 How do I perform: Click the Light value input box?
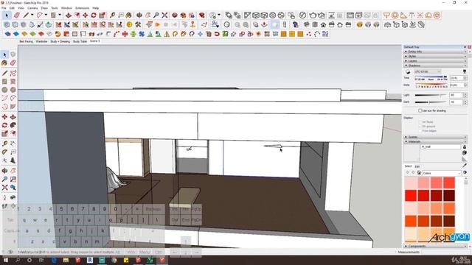[x=456, y=95]
